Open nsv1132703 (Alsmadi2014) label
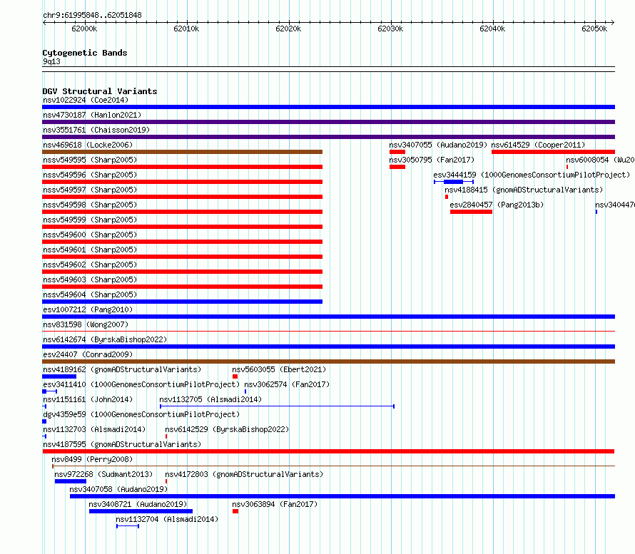The height and width of the screenshot is (554, 635). 94,429
